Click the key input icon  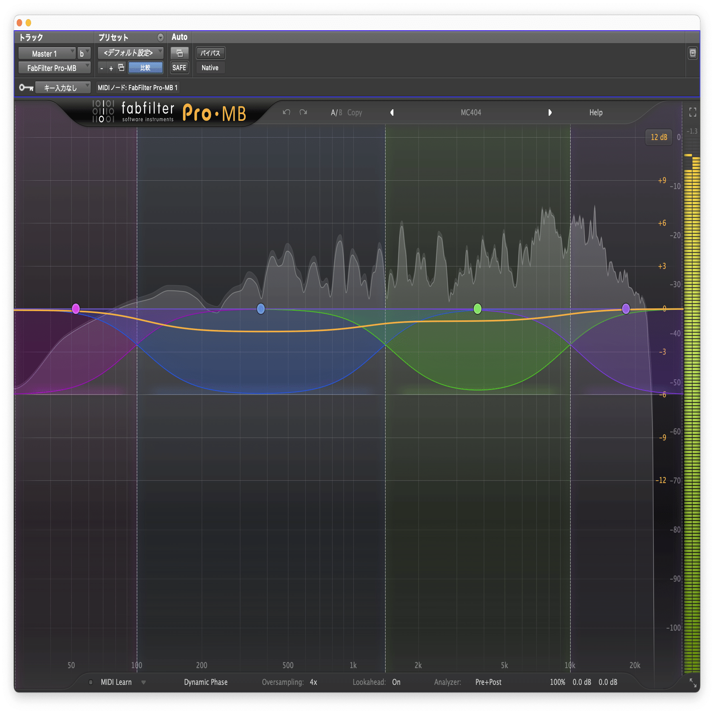(x=26, y=87)
